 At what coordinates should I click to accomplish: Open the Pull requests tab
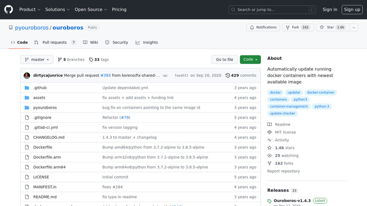55,42
